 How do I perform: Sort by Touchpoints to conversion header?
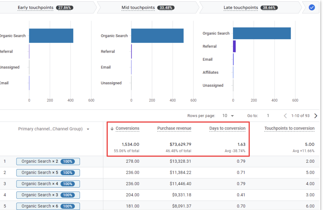click(289, 128)
